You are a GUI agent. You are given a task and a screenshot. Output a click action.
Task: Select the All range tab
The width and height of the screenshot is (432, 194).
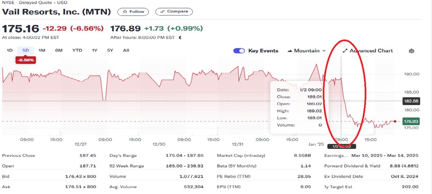pyautogui.click(x=126, y=50)
